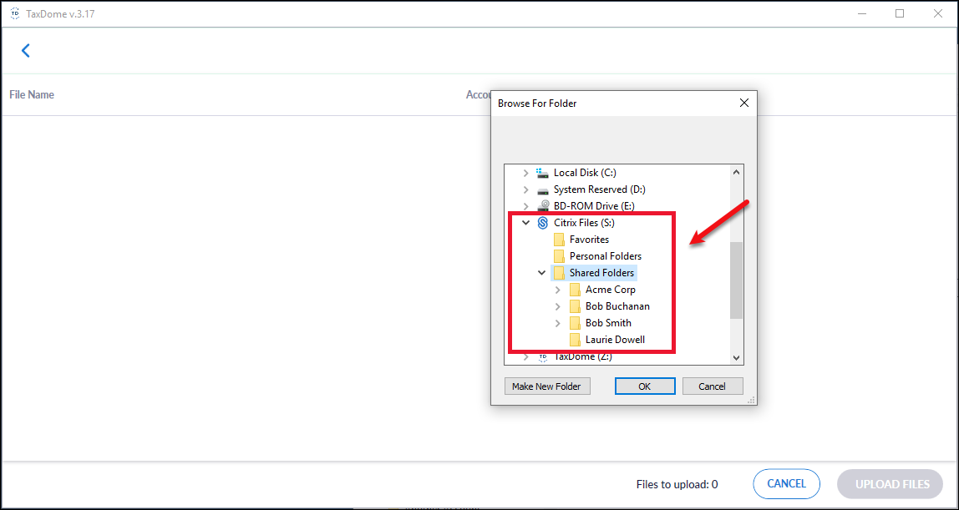Viewport: 959px width, 510px height.
Task: Click the Citrix Files drive icon
Action: (543, 223)
